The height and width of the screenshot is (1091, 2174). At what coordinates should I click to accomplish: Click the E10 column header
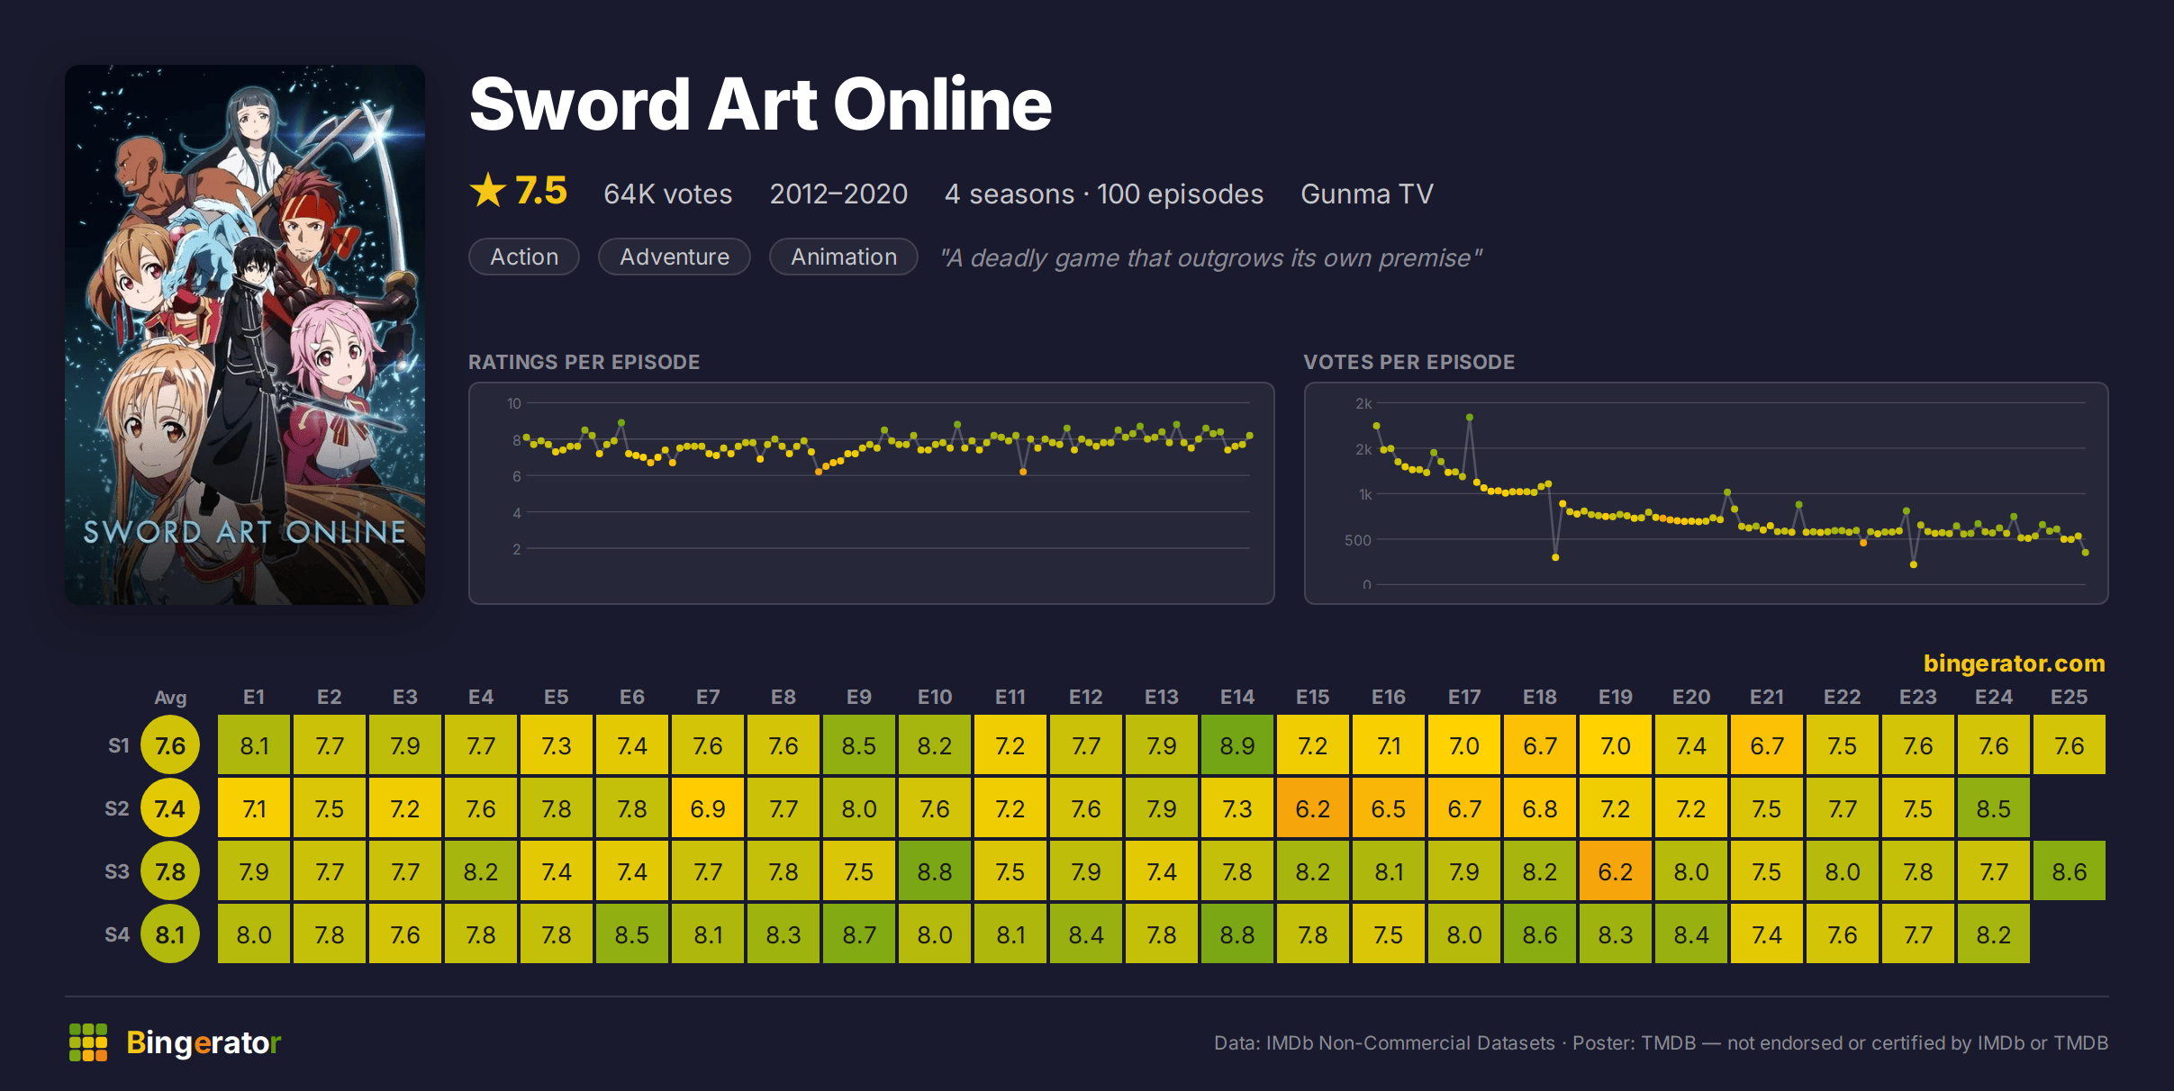point(935,697)
